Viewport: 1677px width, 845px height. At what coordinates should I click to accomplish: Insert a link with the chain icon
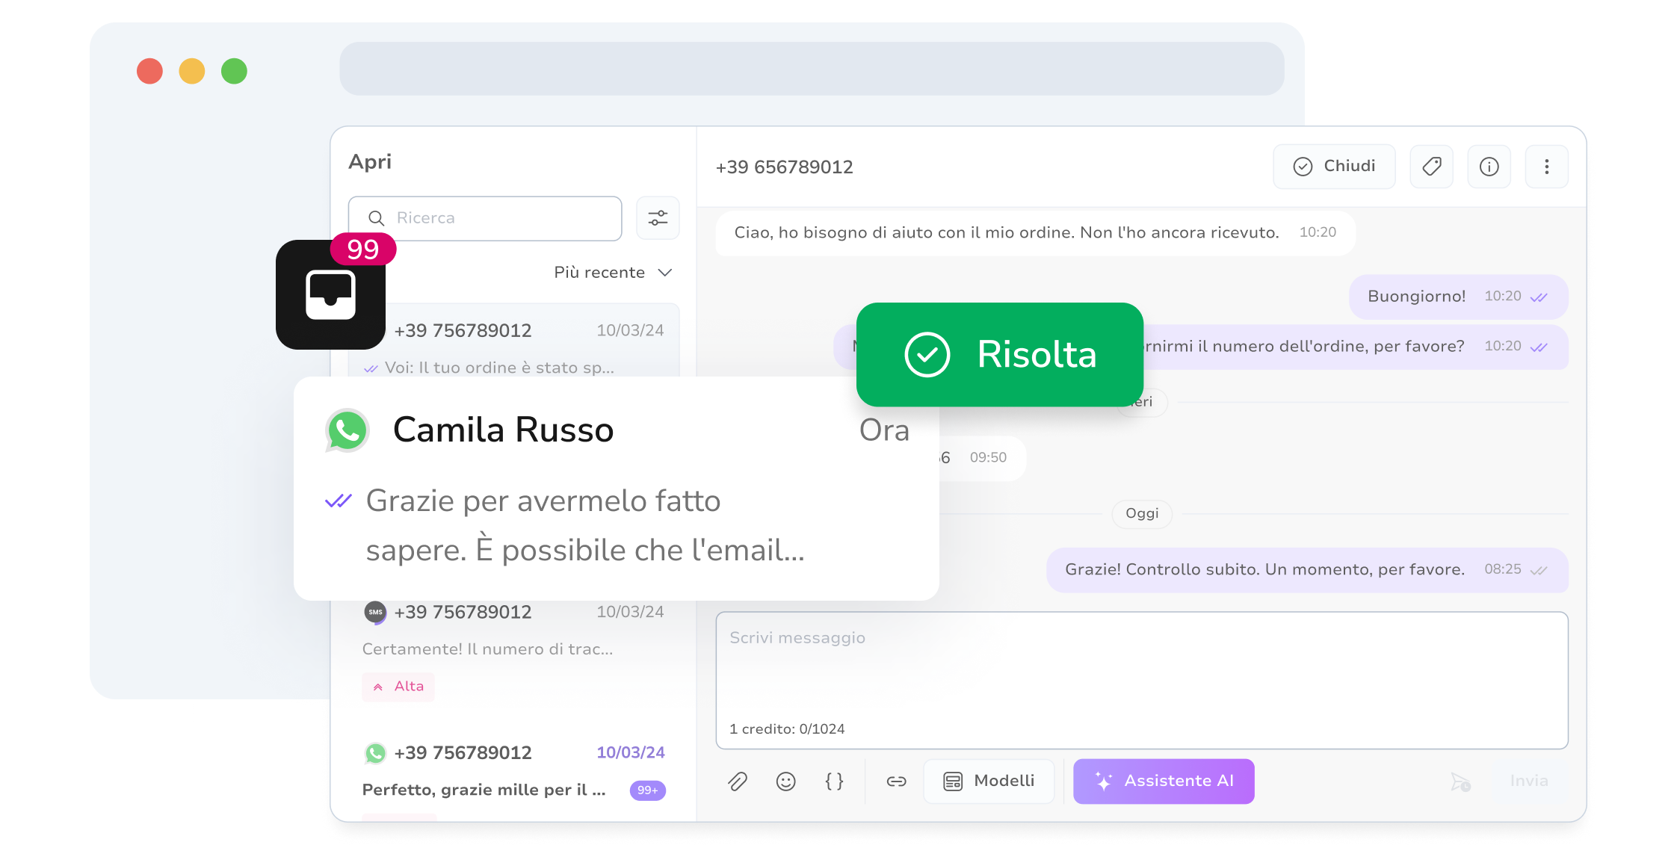896,781
